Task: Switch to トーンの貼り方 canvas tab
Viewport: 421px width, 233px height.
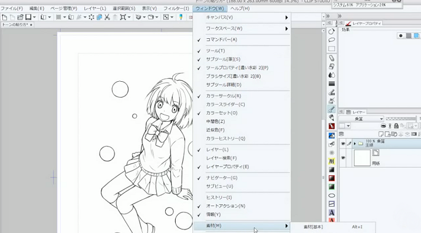Action: click(x=17, y=25)
